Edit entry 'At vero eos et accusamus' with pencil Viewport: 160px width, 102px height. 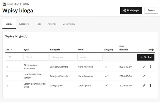[144, 67]
